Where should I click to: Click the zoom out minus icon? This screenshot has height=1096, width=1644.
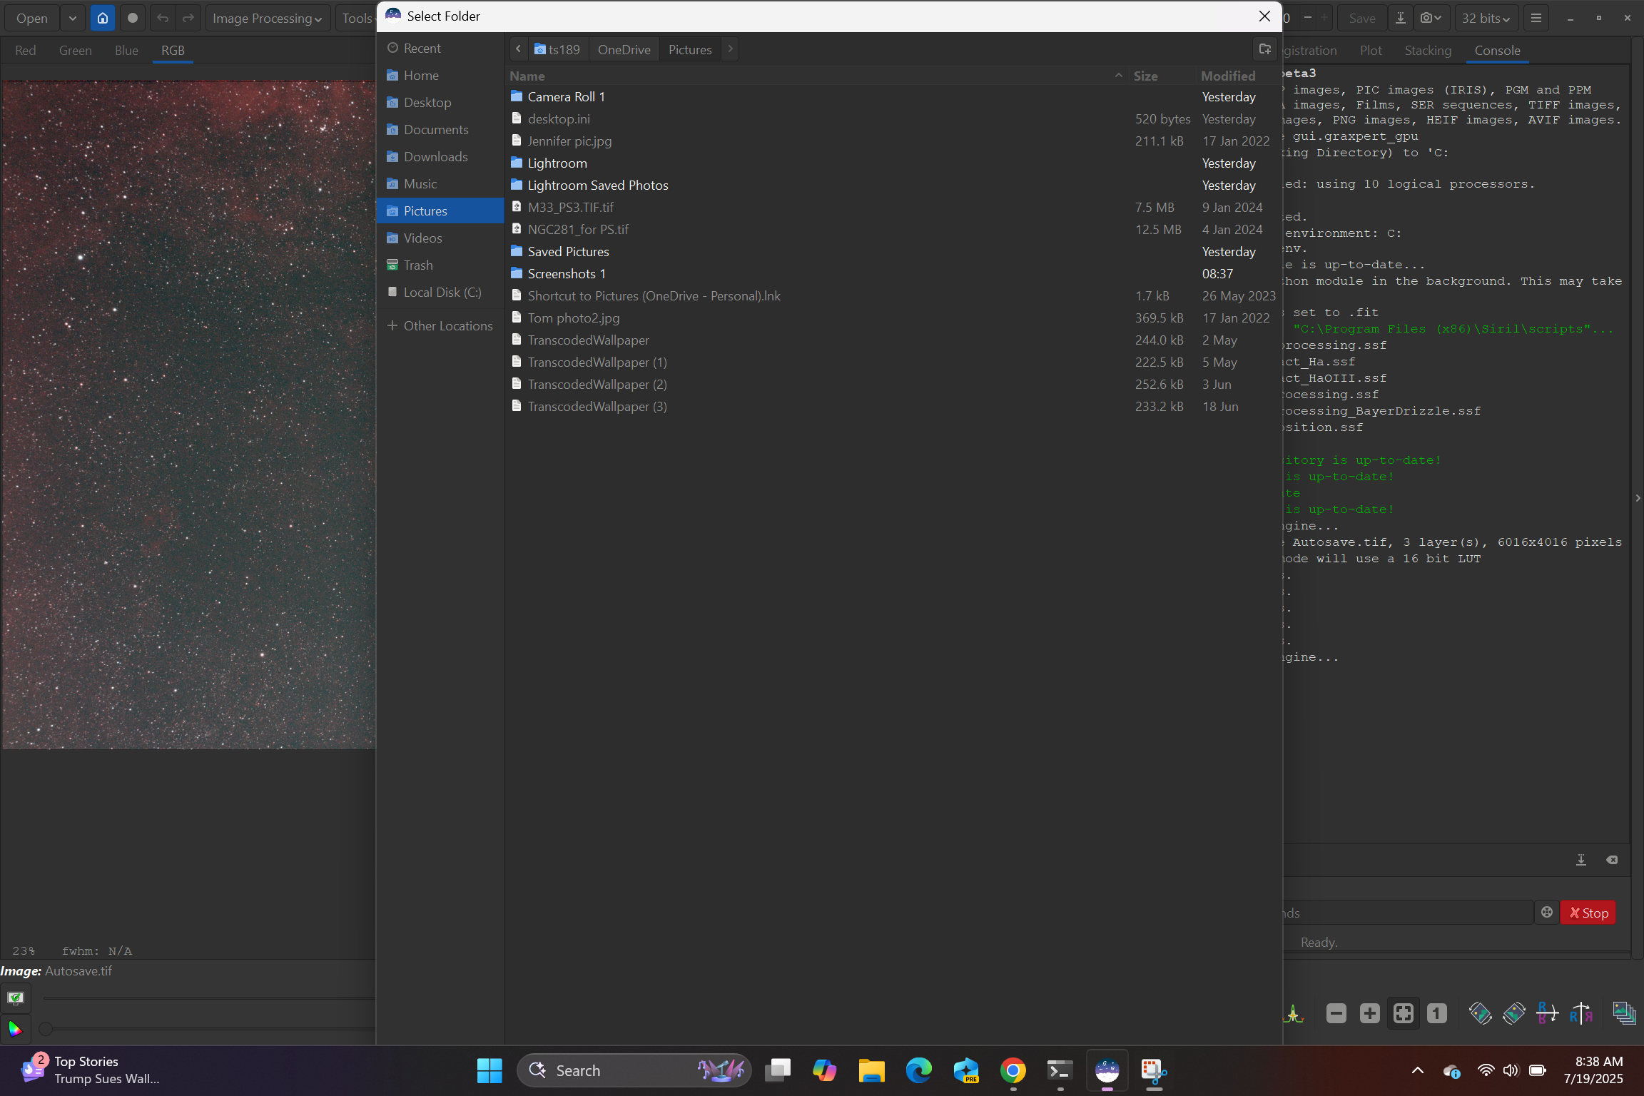tap(1336, 1014)
